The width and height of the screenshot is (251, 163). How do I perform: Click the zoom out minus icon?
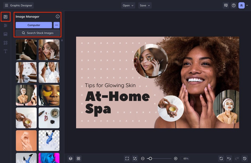[x=143, y=158]
